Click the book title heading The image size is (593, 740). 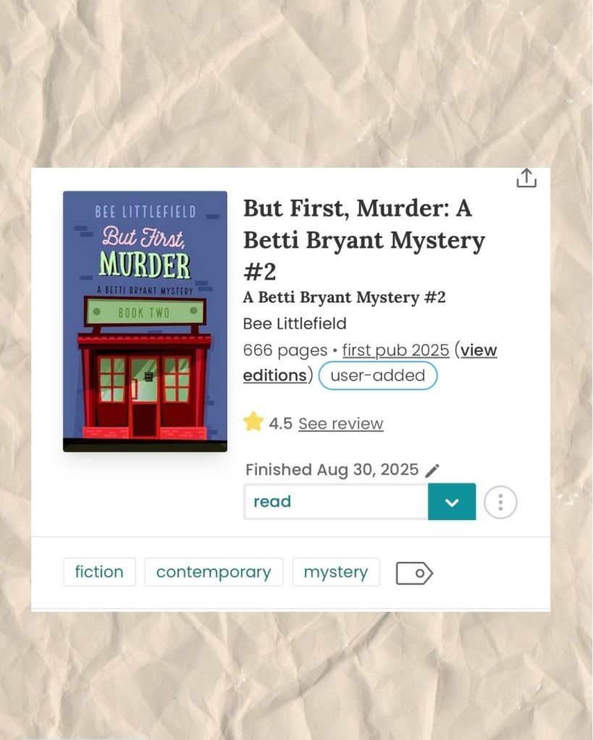click(x=364, y=239)
